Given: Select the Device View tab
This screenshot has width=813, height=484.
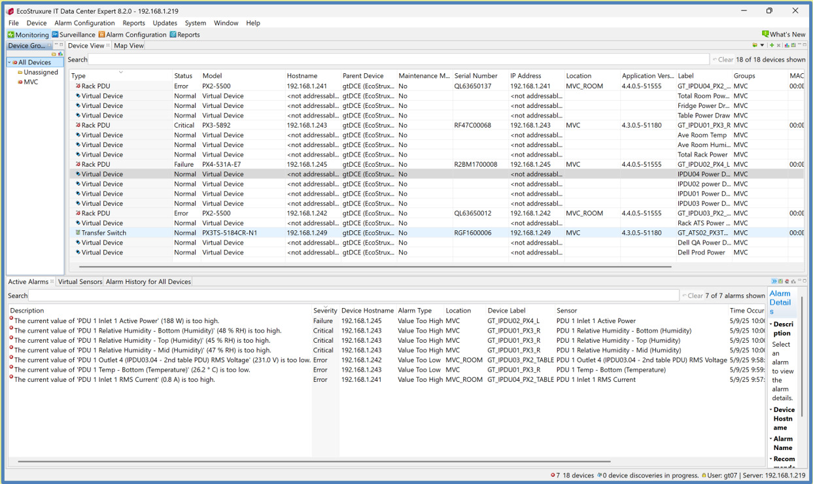Looking at the screenshot, I should point(86,46).
